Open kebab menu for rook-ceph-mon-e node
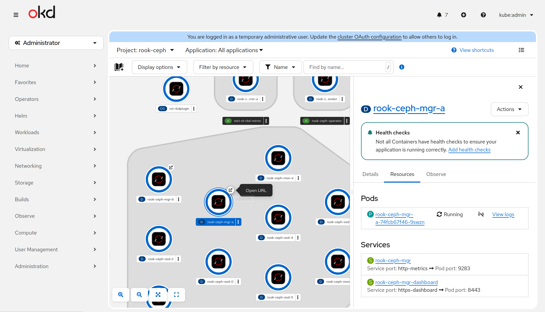The image size is (545, 312). [298, 178]
